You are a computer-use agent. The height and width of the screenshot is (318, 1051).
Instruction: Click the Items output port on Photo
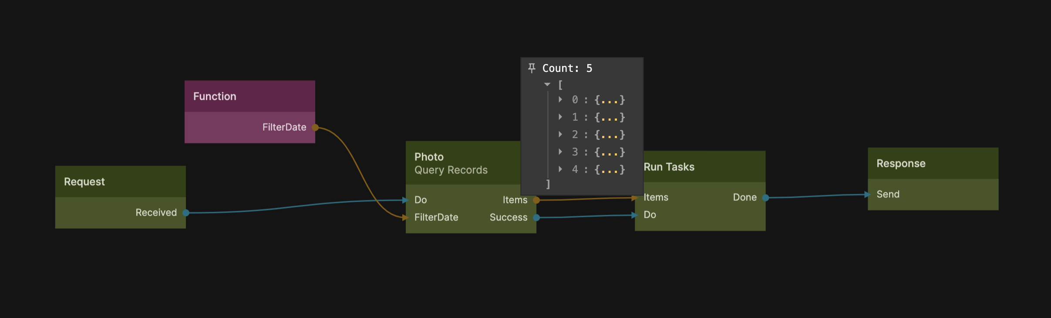(536, 200)
